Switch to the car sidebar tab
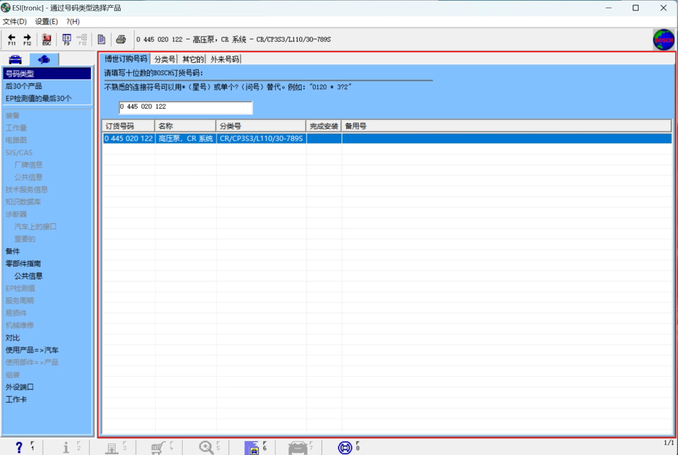This screenshot has height=455, width=678. [15, 59]
